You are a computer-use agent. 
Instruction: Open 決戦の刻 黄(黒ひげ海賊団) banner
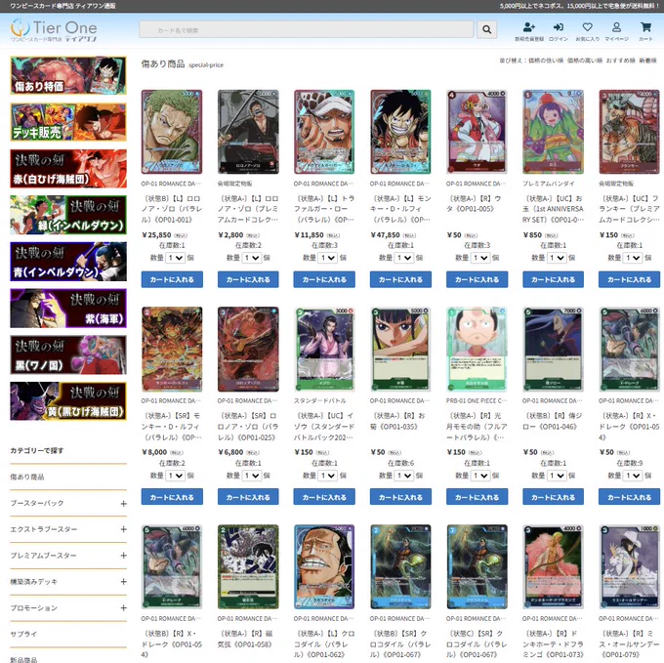[x=68, y=401]
